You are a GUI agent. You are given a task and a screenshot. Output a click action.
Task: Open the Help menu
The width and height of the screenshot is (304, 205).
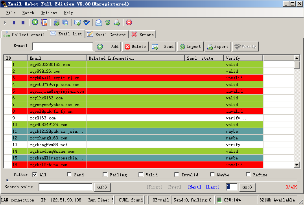click(69, 13)
